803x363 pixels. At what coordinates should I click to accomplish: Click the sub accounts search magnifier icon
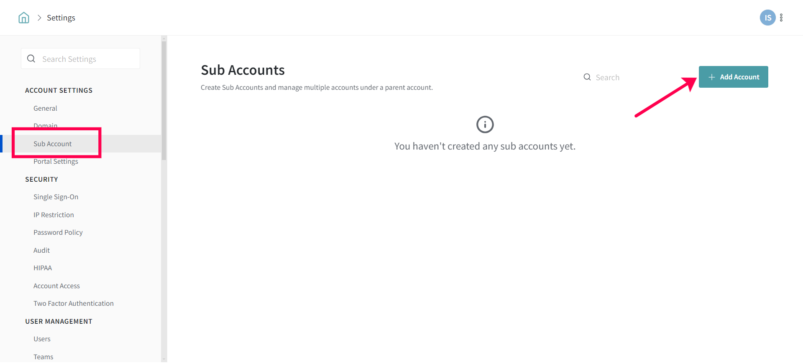point(587,77)
